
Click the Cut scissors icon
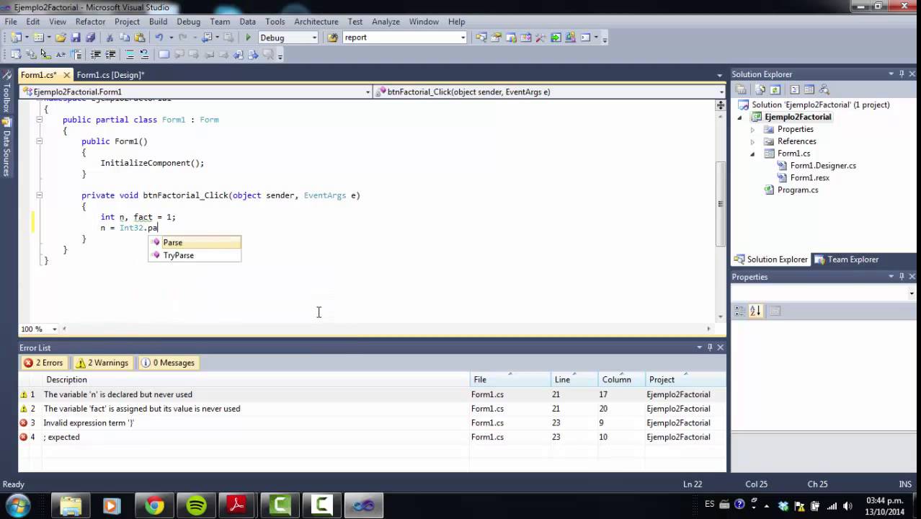click(x=110, y=37)
